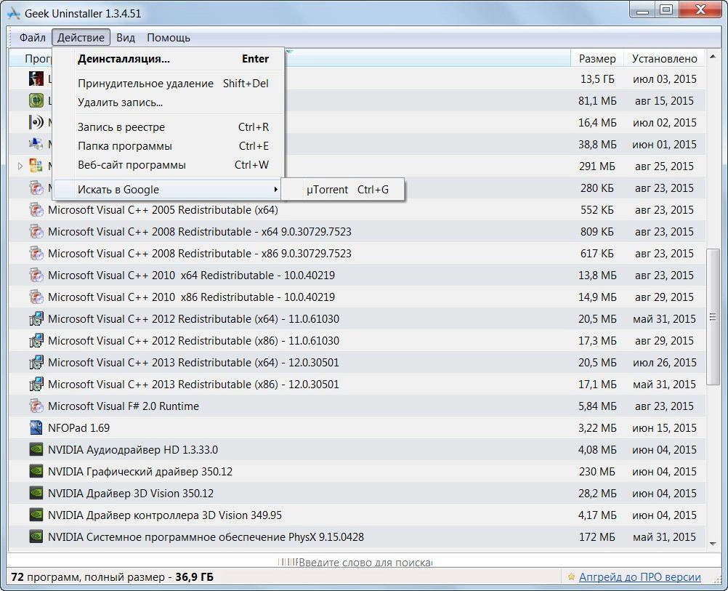
Task: Click the icon of Visual C++ 2005 Redistributable (x64)
Action: click(36, 210)
